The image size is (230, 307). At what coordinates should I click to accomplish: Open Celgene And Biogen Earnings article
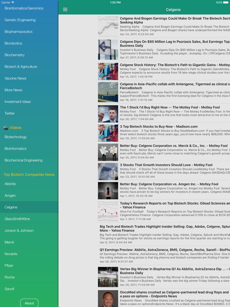[164, 26]
